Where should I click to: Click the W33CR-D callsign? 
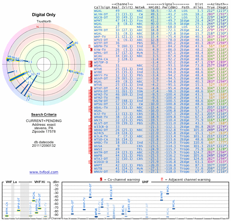click(101, 127)
